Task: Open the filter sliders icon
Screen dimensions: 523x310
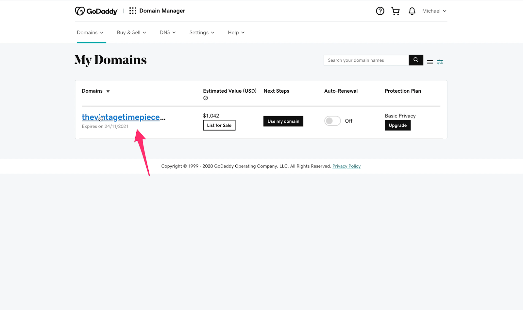Action: tap(440, 62)
